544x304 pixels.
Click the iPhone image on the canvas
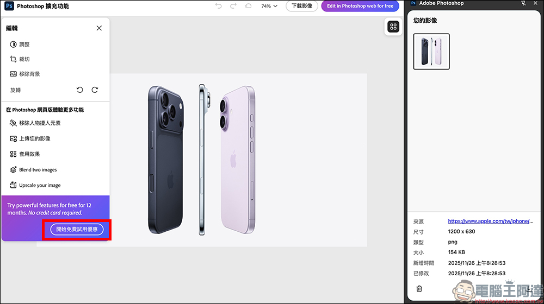202,160
